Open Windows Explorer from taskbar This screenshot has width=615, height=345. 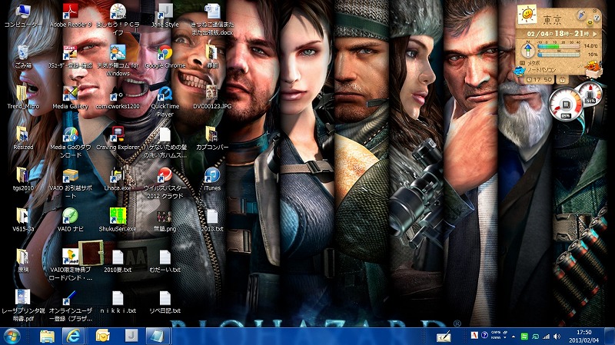coord(47,336)
